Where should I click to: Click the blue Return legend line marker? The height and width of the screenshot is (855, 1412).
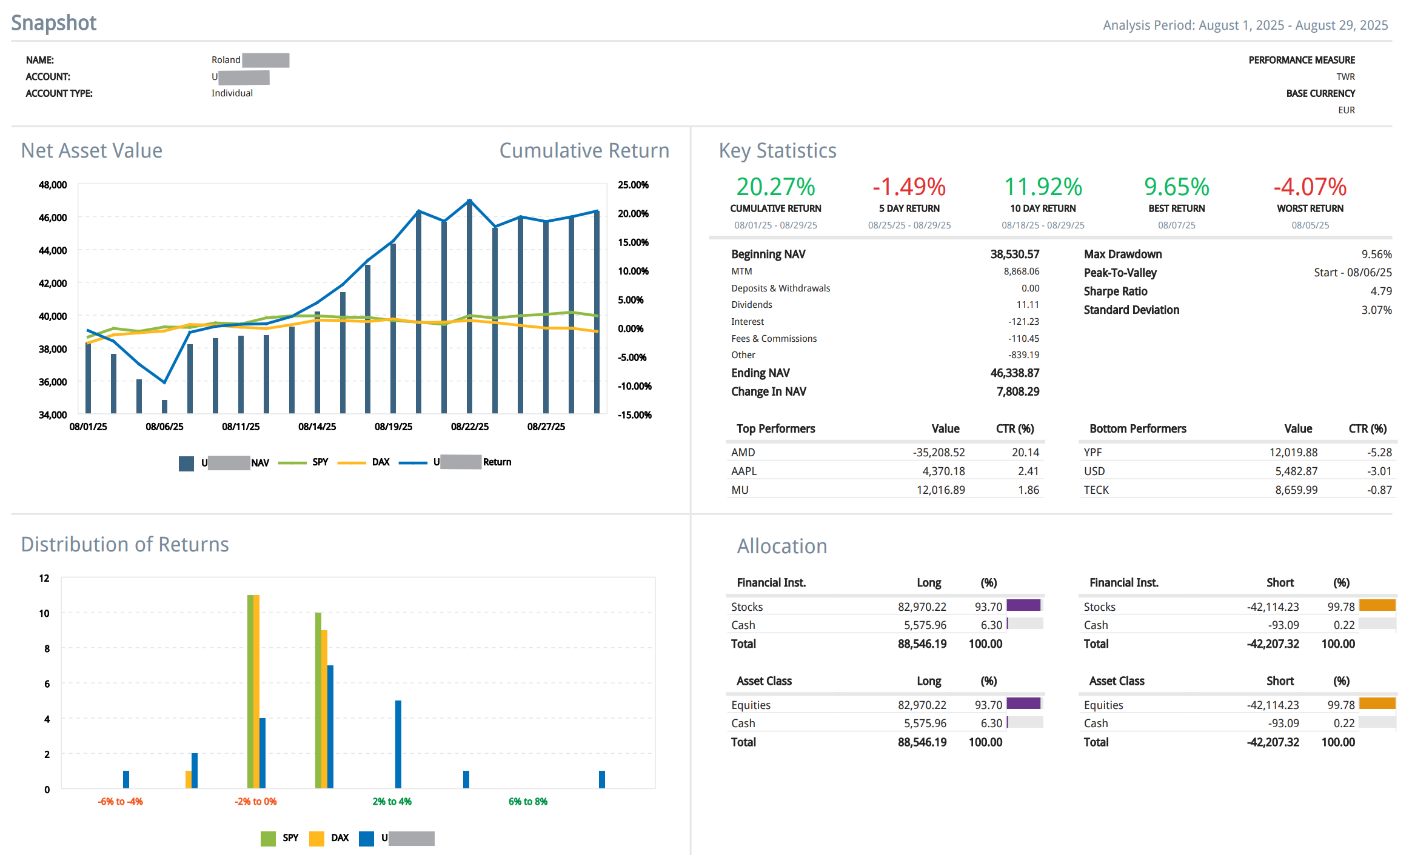click(x=413, y=463)
